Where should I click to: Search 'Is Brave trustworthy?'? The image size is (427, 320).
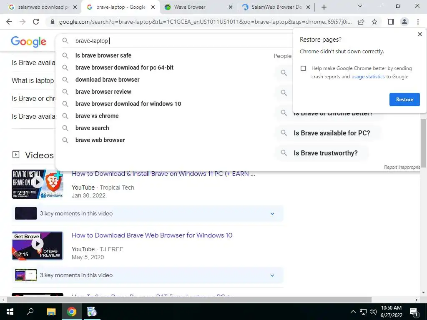[322, 153]
